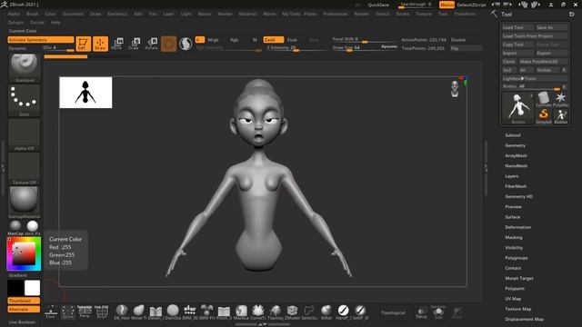Click the white main color swatch
582x327 pixels.
[33, 288]
